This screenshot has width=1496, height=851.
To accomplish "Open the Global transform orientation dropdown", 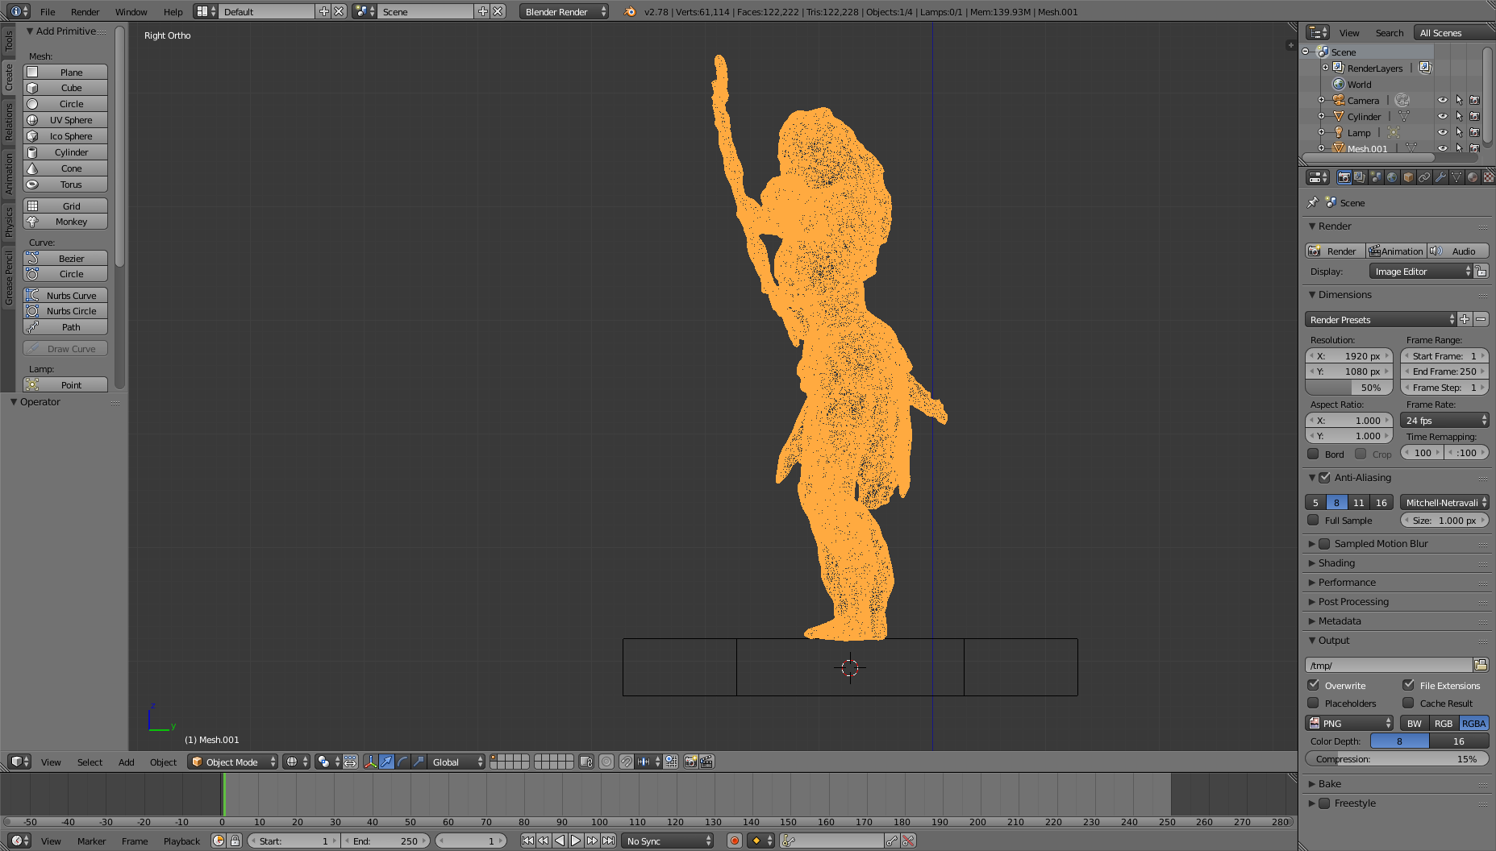I will point(456,762).
